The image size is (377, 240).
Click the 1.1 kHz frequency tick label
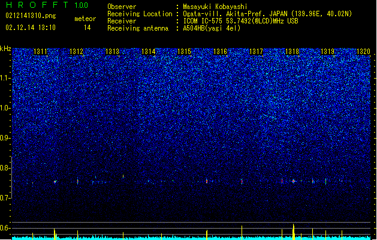[x=5, y=78]
